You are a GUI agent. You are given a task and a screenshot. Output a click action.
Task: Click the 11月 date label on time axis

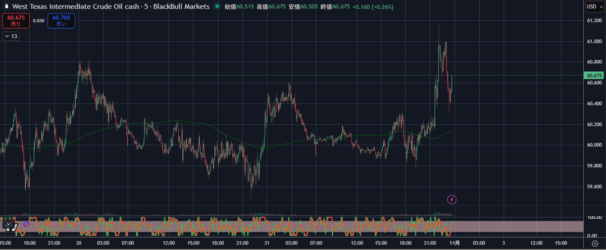tap(454, 243)
